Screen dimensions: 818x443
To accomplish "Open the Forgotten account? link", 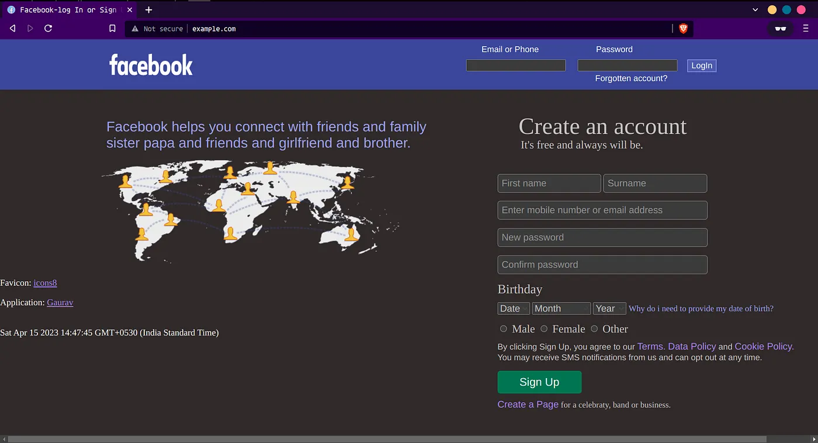I will click(631, 78).
